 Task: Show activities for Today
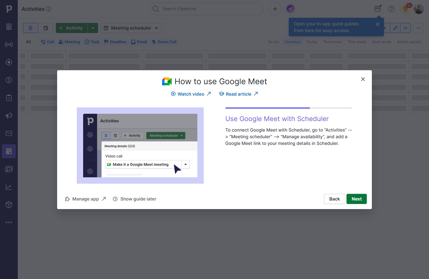(x=312, y=42)
